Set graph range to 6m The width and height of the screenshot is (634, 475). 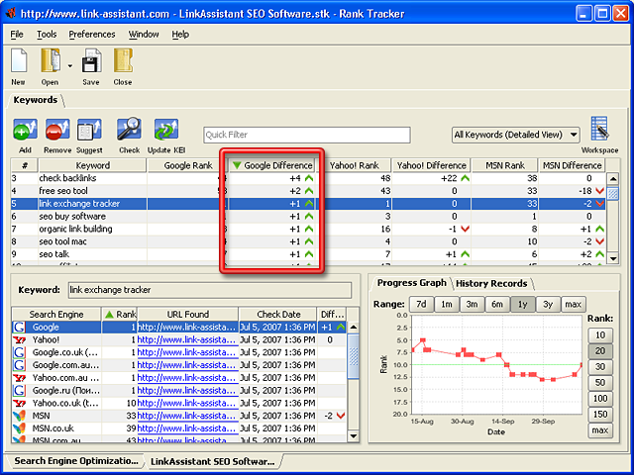[x=497, y=304]
